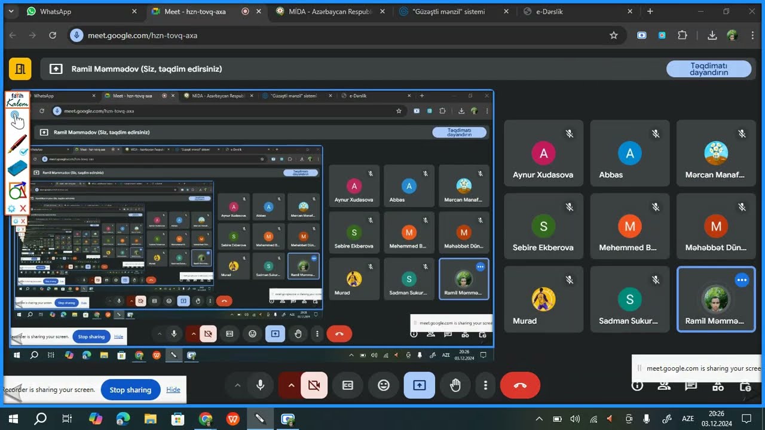Open host controls lock icon in main Meet bar

tap(745, 386)
